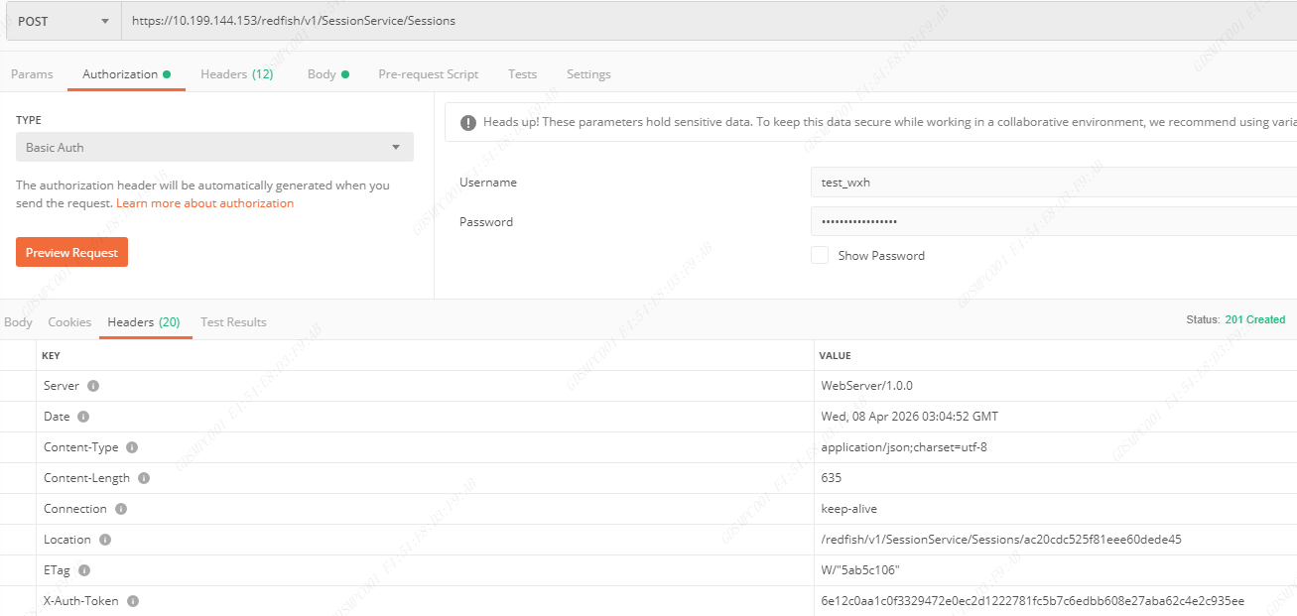Click info icon next to Connection header
Screen dimensions: 1297x616
121,509
